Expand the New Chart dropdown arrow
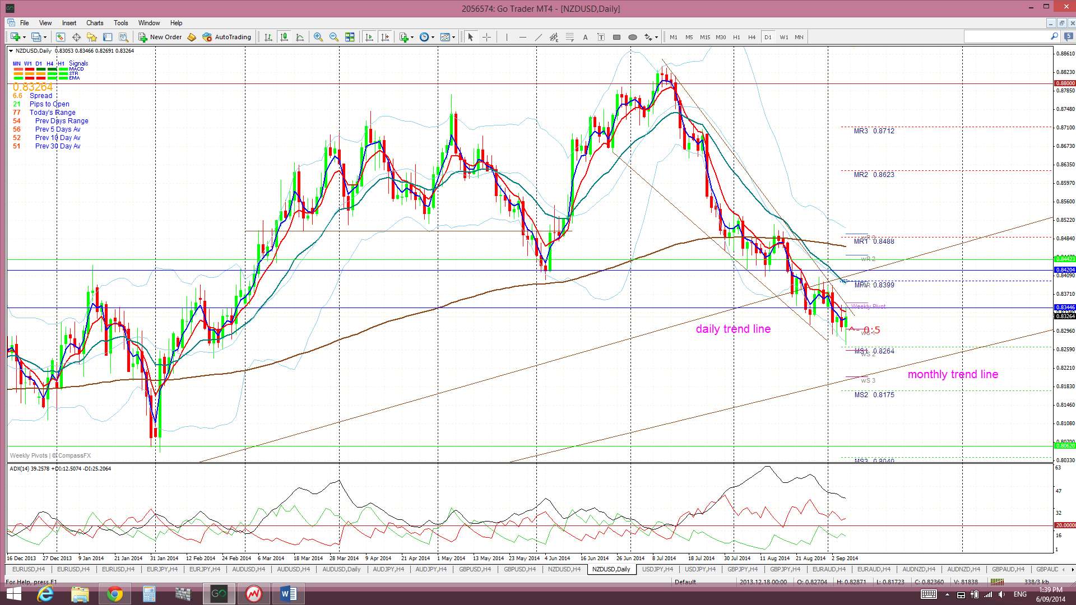This screenshot has height=605, width=1076. click(24, 37)
